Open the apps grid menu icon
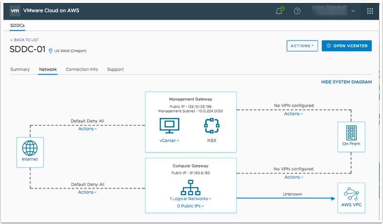 (x=370, y=11)
